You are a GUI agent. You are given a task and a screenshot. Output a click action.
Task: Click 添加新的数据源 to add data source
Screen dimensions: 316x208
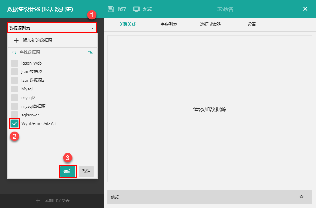38,40
